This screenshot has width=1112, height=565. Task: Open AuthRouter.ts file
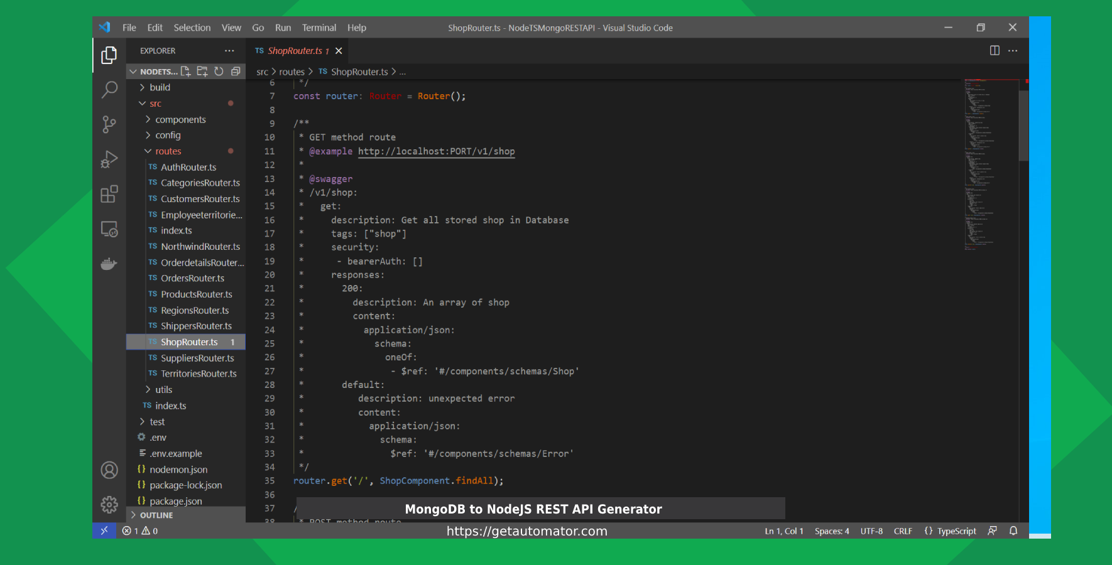(188, 167)
